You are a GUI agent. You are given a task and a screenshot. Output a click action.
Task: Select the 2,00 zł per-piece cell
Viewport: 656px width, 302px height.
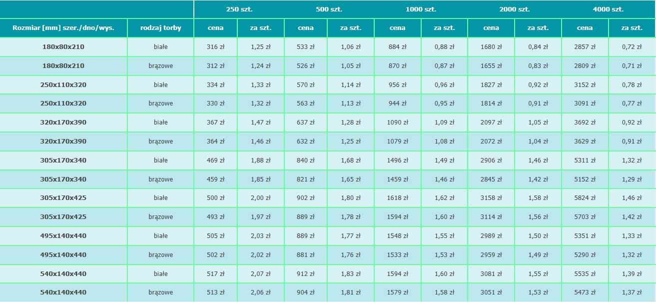(x=260, y=197)
